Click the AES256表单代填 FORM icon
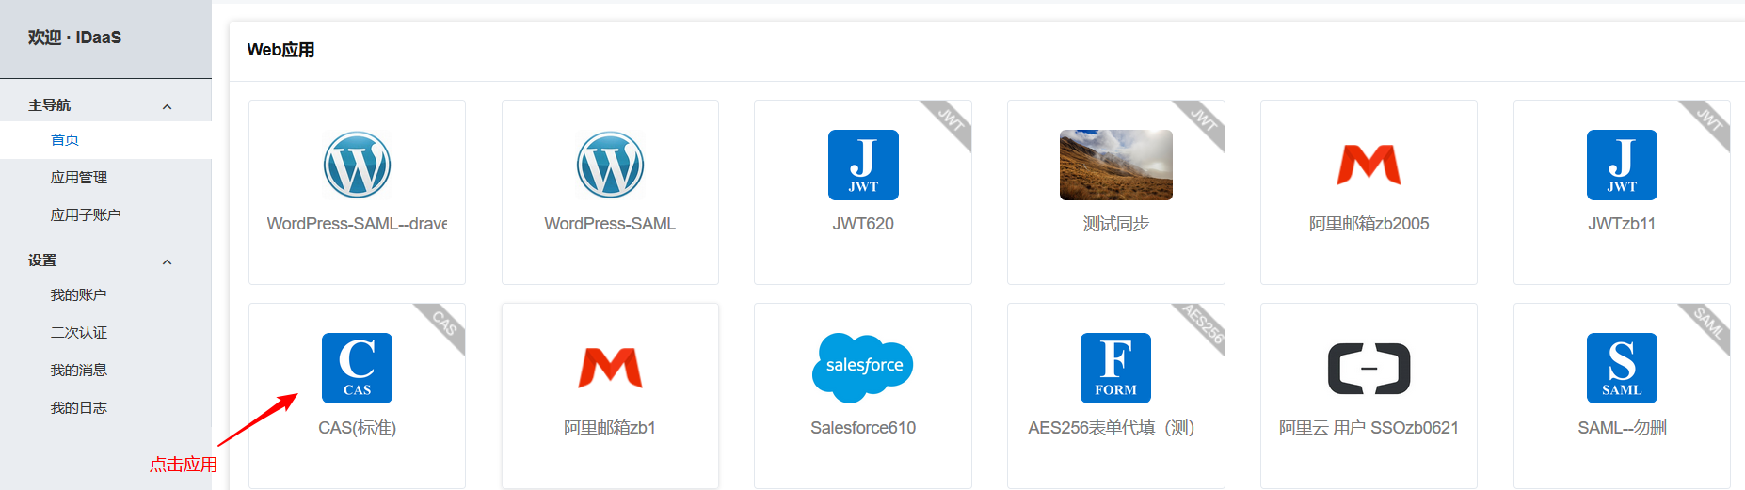This screenshot has width=1745, height=490. 1116,368
